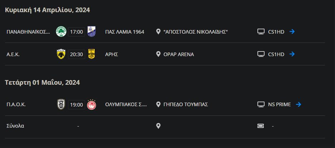This screenshot has height=148, width=335.
Task: Click the AEK yellow eagle team logo
Action: point(61,54)
